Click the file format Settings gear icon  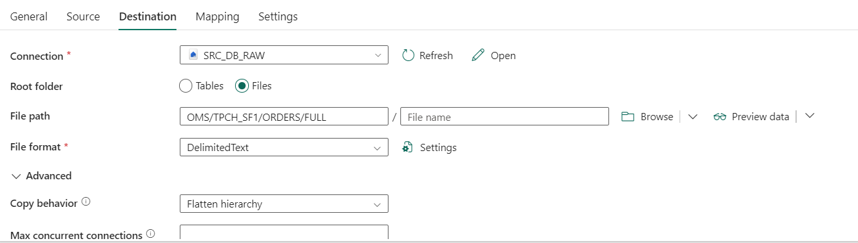pos(408,147)
